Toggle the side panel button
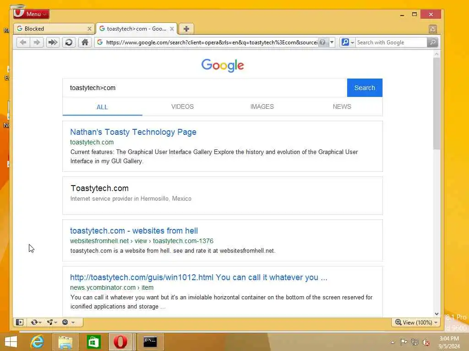Viewport: 469px width, 351px height. point(20,322)
